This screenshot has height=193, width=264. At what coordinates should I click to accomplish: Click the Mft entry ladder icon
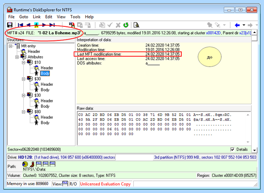[17, 46]
